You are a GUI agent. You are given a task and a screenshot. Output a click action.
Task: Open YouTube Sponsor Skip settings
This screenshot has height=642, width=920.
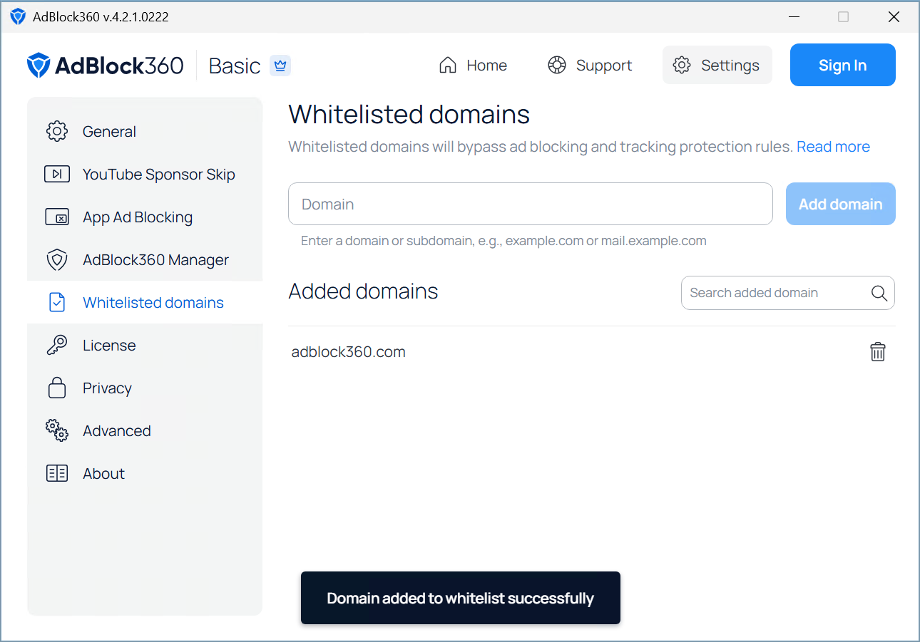click(x=145, y=174)
